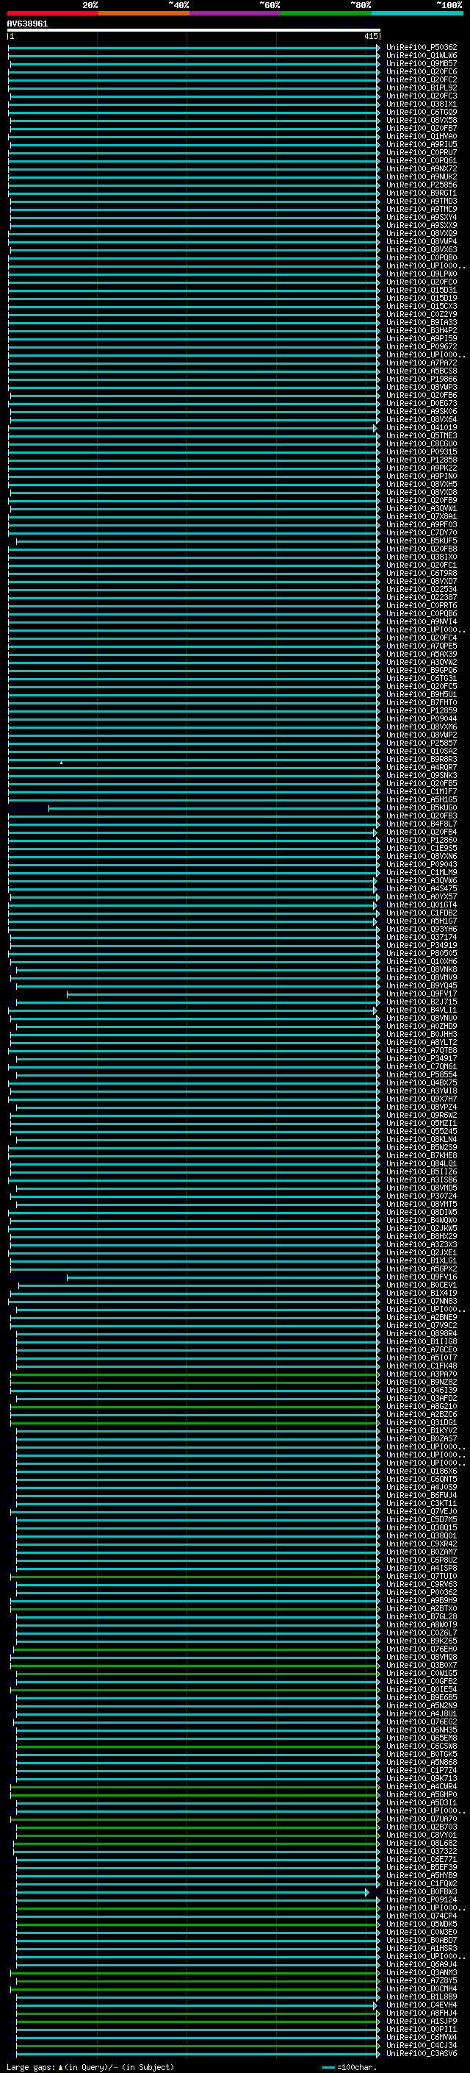Viewport: 470px width, 2073px height.
Task: Select the UniRef100_Q8VX58 label
Action: tap(422, 120)
